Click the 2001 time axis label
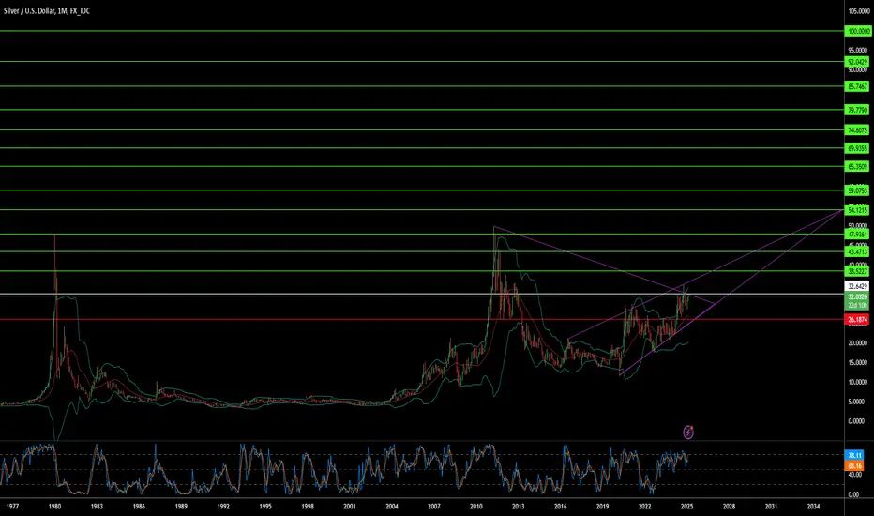874x516 pixels. [350, 507]
